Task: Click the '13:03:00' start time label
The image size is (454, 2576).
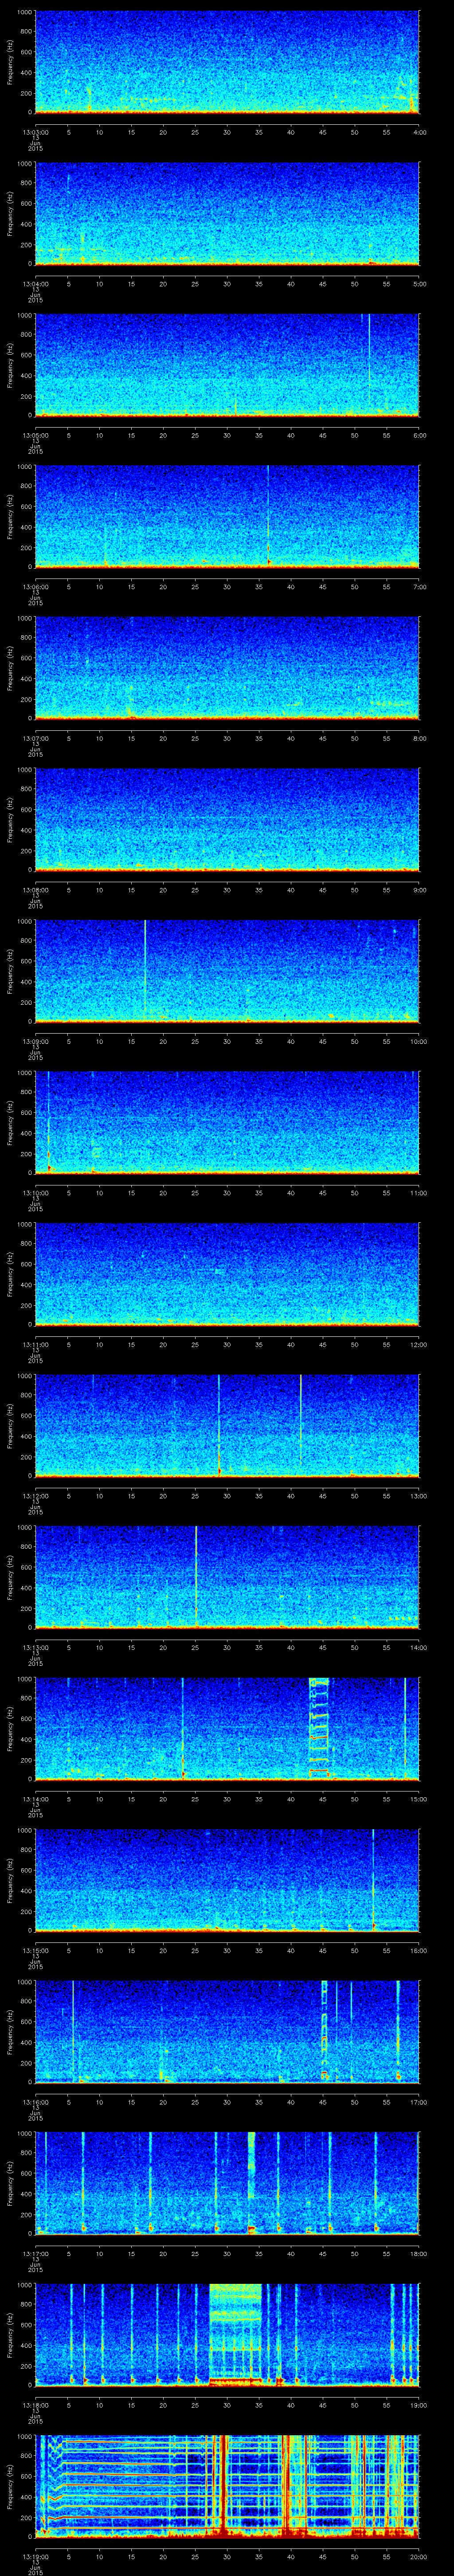Action: (35, 132)
